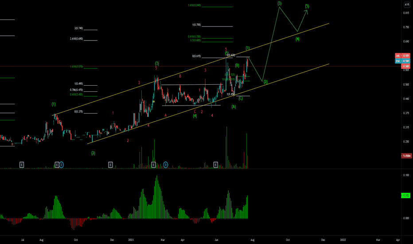Select the 1(0.495) Fibonacci level label
The height and width of the screenshot is (244, 413).
point(78,83)
